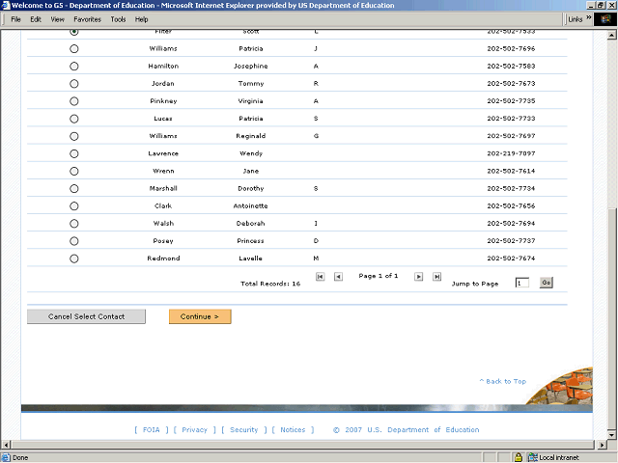Choose the Redmond Lavelle contact radio button
Screen dimensions: 618x463
pos(74,259)
